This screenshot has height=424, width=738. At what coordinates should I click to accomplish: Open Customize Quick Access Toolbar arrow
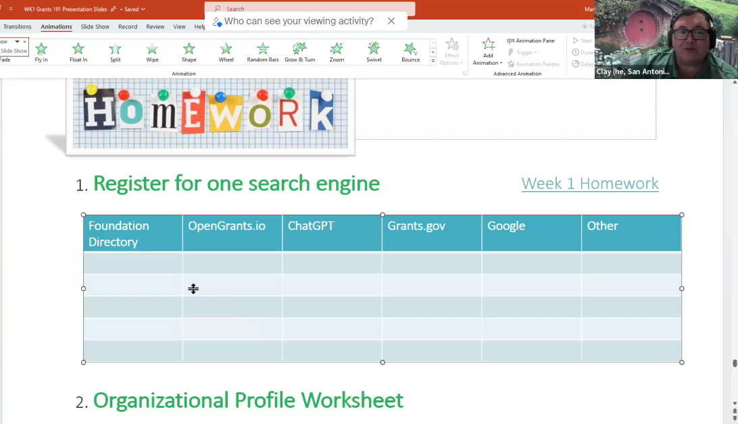tap(10, 9)
